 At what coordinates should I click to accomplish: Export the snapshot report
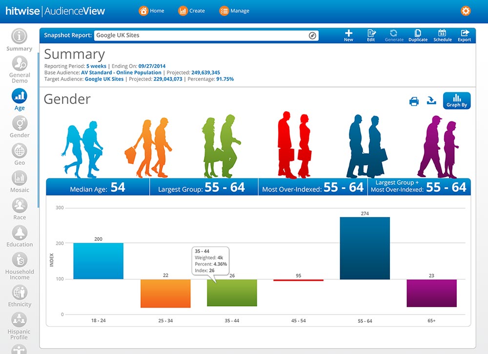pos(465,36)
